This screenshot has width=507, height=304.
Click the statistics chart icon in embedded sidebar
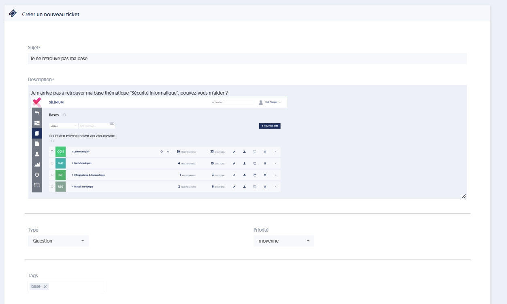point(37,165)
